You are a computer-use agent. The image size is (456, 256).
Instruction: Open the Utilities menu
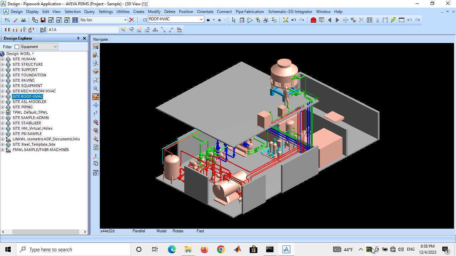(123, 11)
